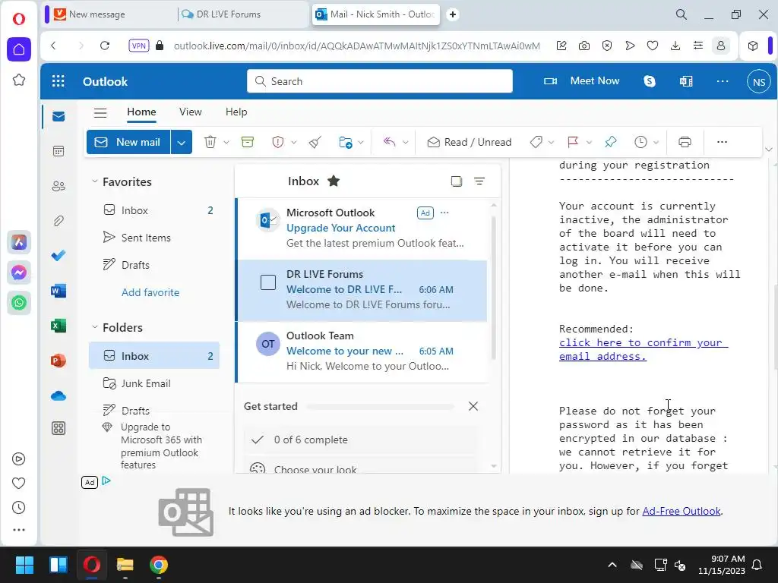Launch Excel from the Outlook sidebar
The width and height of the screenshot is (778, 583).
59,326
